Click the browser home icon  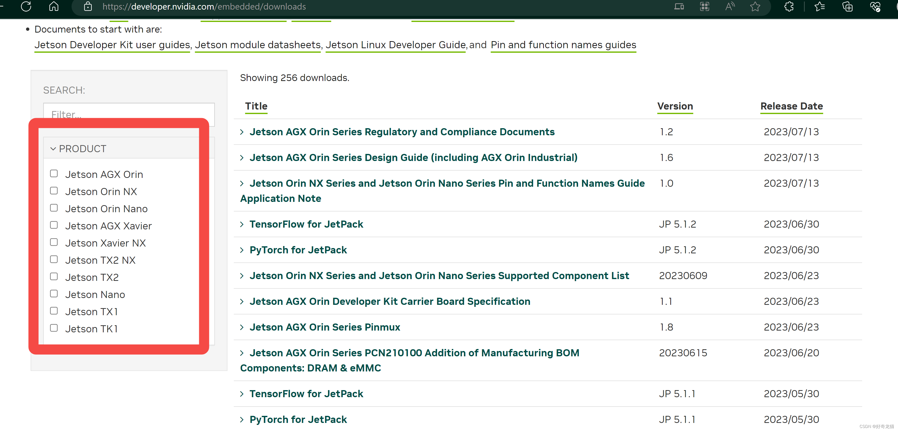[x=54, y=7]
